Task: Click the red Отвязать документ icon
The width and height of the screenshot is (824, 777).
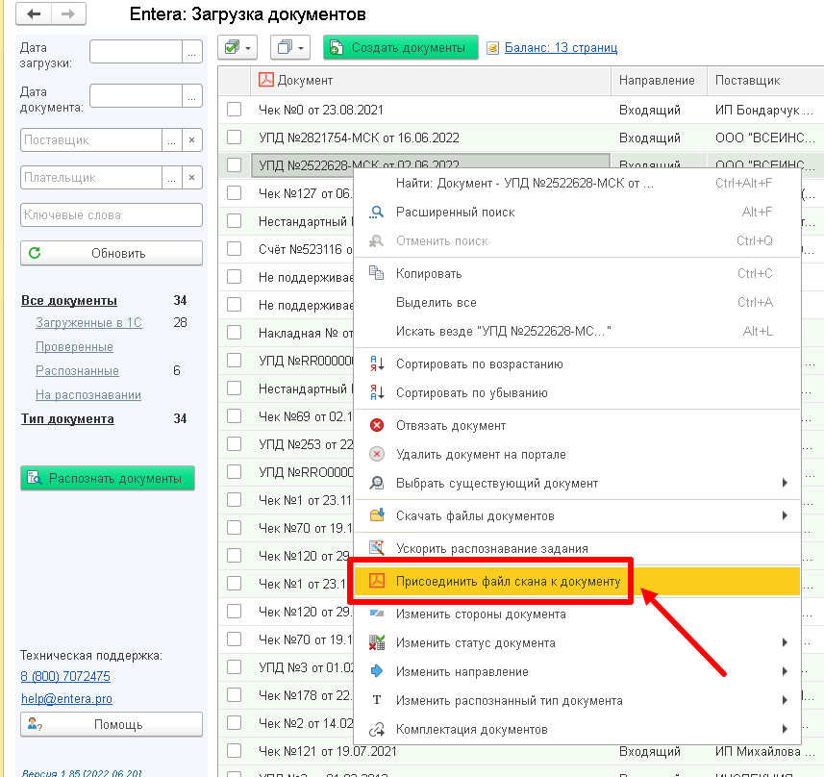Action: 377,425
